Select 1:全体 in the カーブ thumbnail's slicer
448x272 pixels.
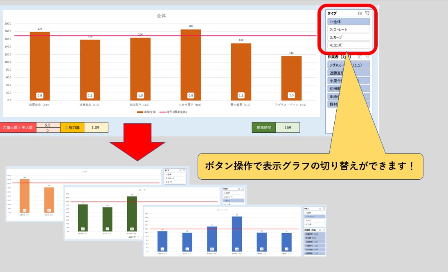[x=234, y=193]
